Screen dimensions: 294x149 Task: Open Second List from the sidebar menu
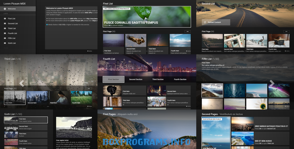click(13, 24)
